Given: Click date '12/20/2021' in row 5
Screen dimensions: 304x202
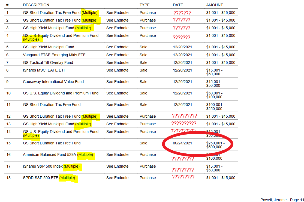Looking at the screenshot, I should tap(182, 47).
